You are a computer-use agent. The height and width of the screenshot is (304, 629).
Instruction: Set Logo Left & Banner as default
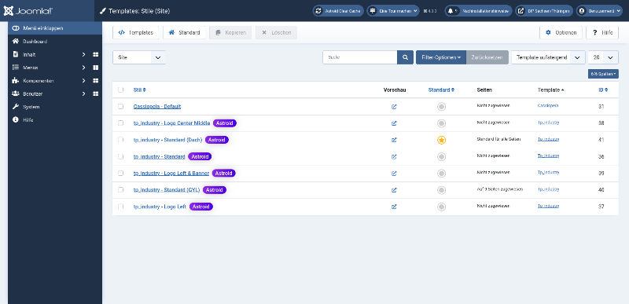coord(441,174)
